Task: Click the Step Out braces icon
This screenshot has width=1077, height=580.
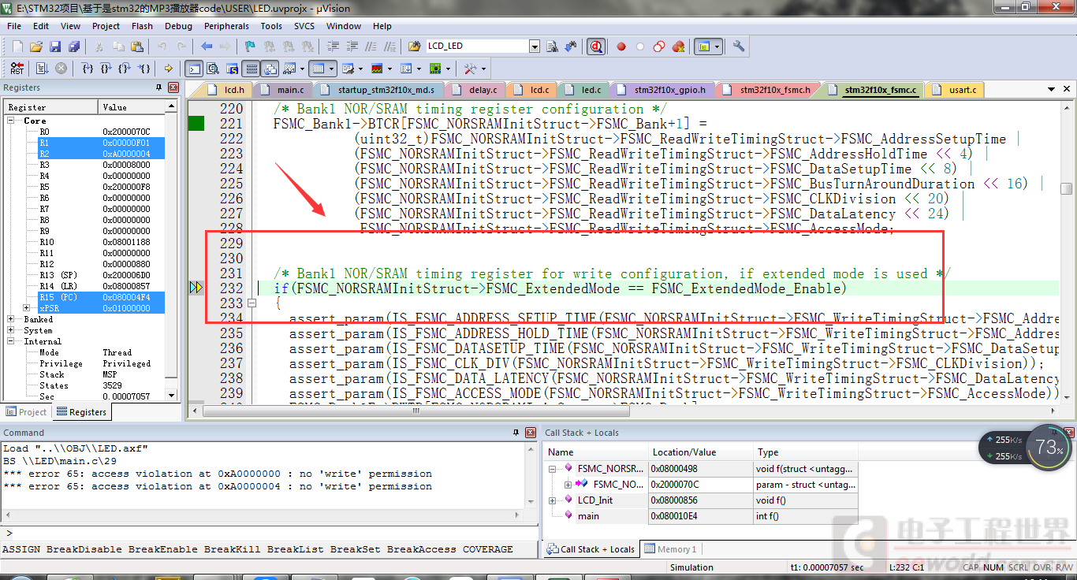Action: click(x=126, y=69)
